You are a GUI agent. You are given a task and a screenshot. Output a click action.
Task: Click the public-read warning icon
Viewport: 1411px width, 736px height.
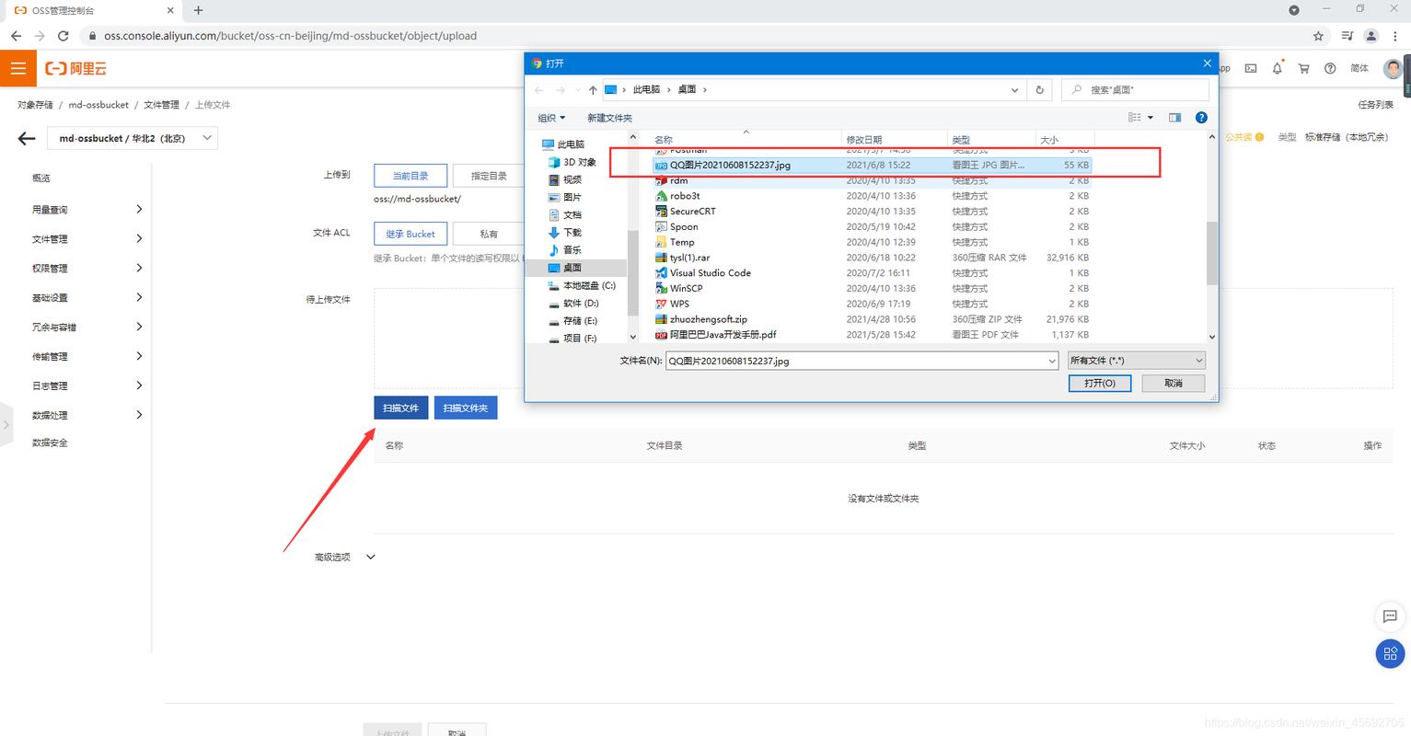(1259, 137)
